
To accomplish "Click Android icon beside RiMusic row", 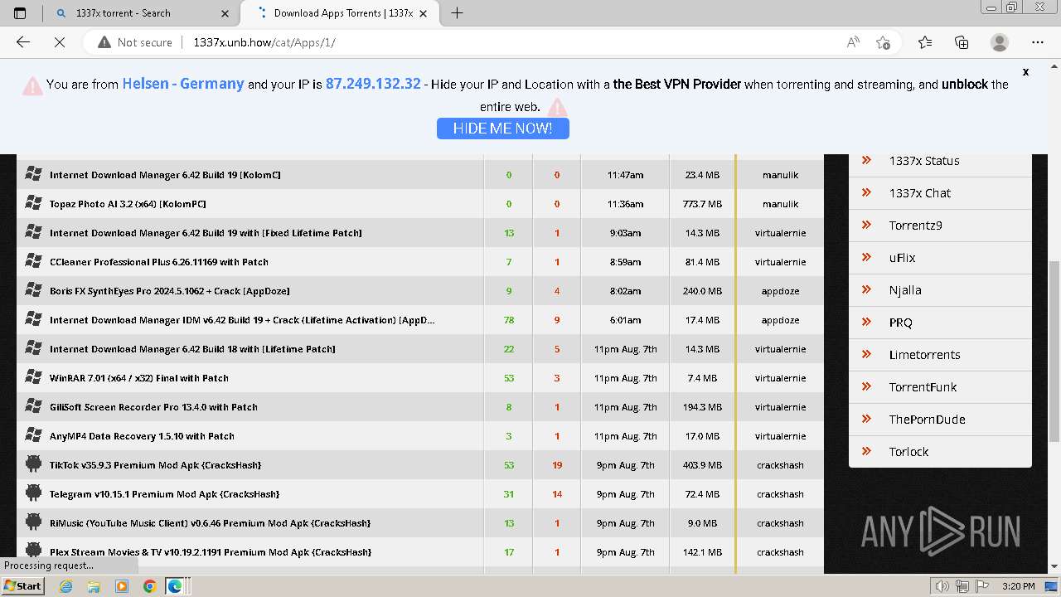I will [33, 522].
